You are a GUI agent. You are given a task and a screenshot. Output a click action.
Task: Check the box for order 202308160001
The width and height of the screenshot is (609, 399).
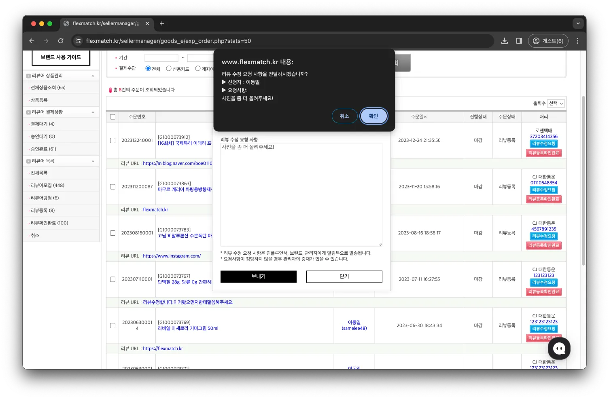pyautogui.click(x=113, y=233)
